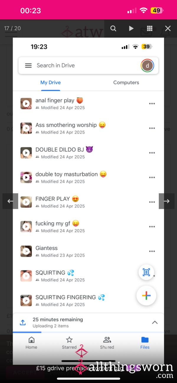This screenshot has width=177, height=383.
Task: Open the Shared section in bottom bar
Action: pos(107,343)
